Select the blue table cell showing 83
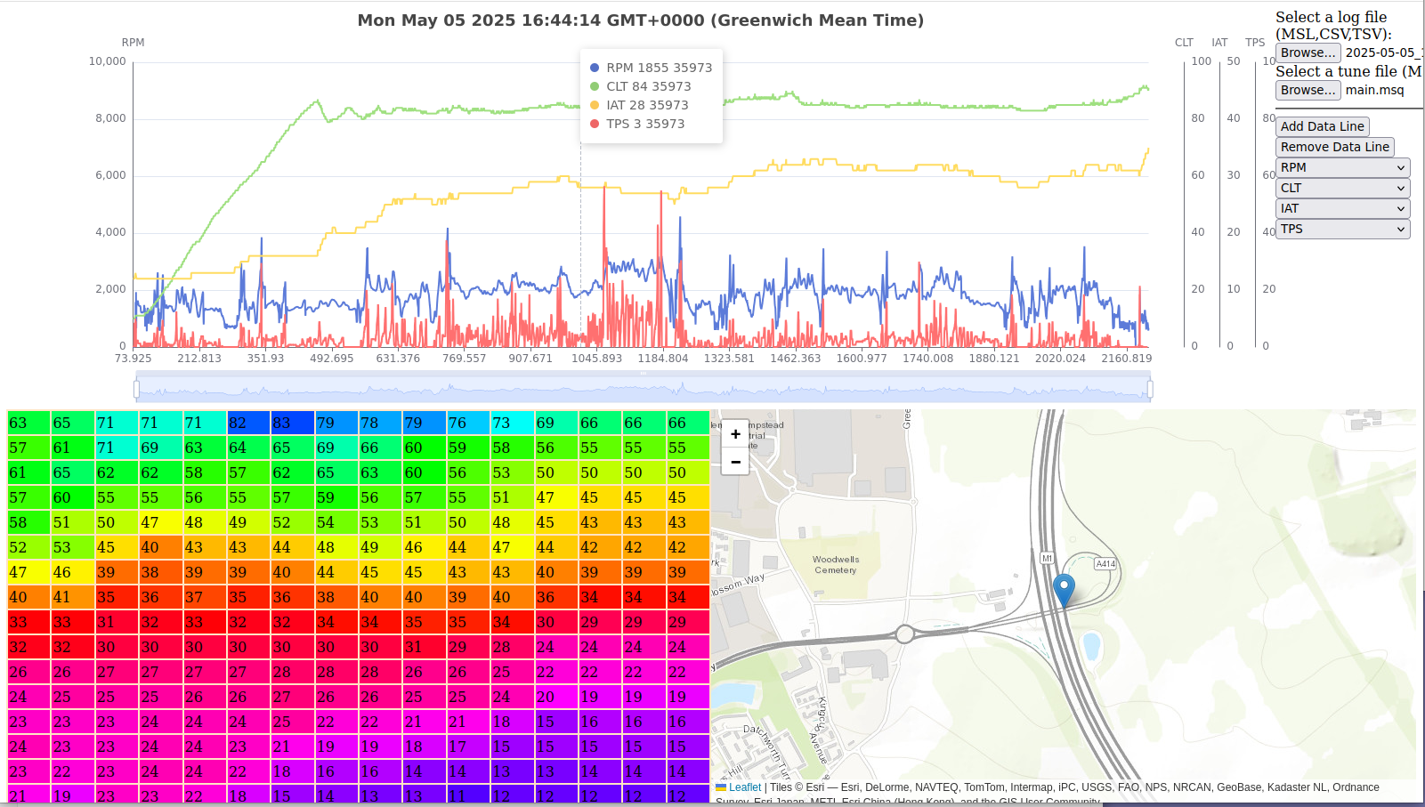Screen dimensions: 1425x807 coord(293,423)
